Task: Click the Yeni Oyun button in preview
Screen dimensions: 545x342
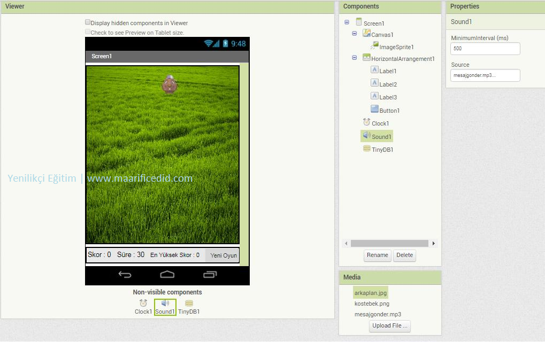Action: [223, 255]
